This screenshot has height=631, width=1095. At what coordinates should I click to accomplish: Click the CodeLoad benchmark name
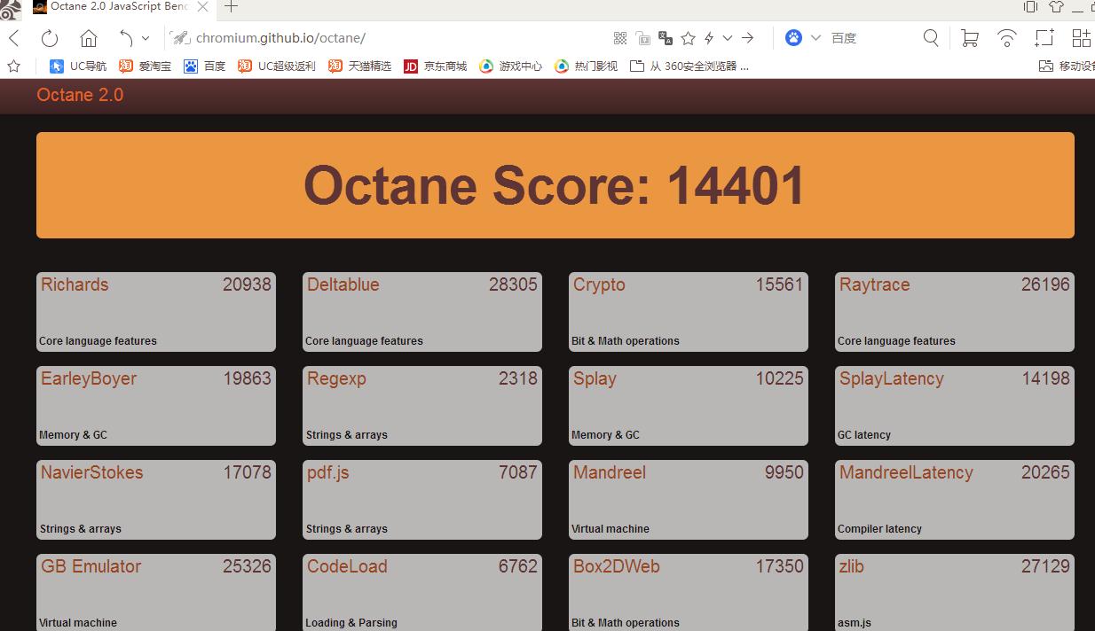347,566
